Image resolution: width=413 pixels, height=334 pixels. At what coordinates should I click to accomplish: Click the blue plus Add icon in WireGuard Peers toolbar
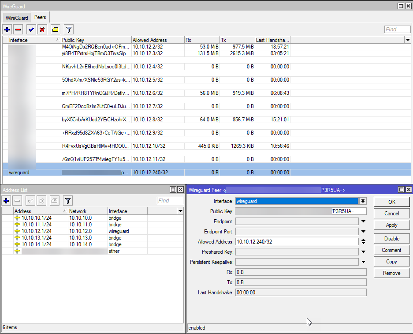[x=7, y=30]
